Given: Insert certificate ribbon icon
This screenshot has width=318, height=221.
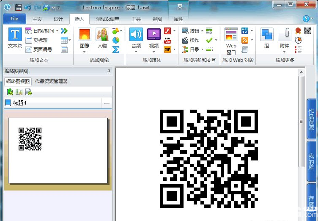Looking at the screenshot, I should click(298, 31).
